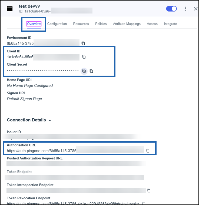199x205 pixels.
Task: Click the 'Default Signon Page' text
Action: click(x=24, y=99)
